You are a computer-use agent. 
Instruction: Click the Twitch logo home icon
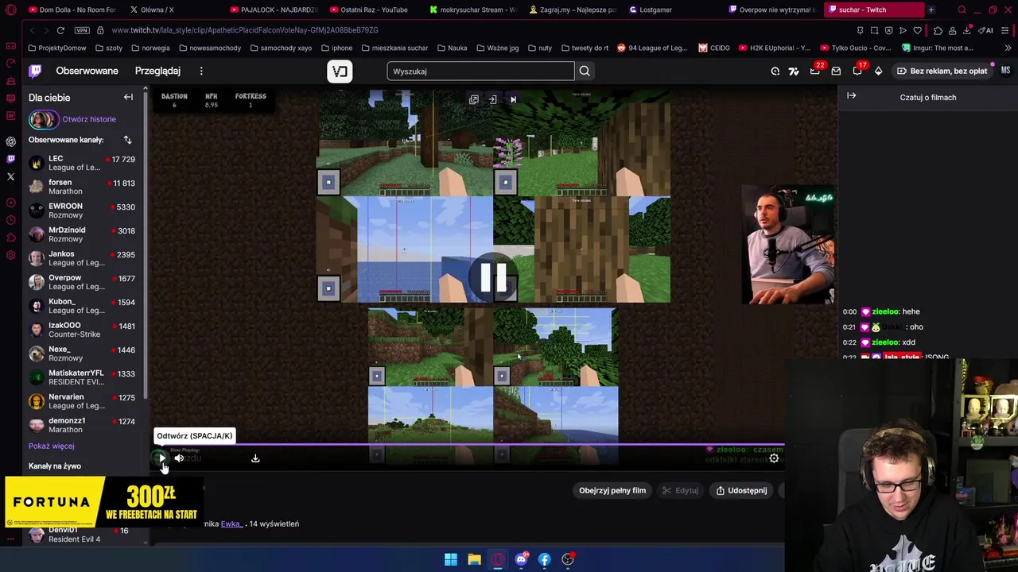tap(35, 71)
